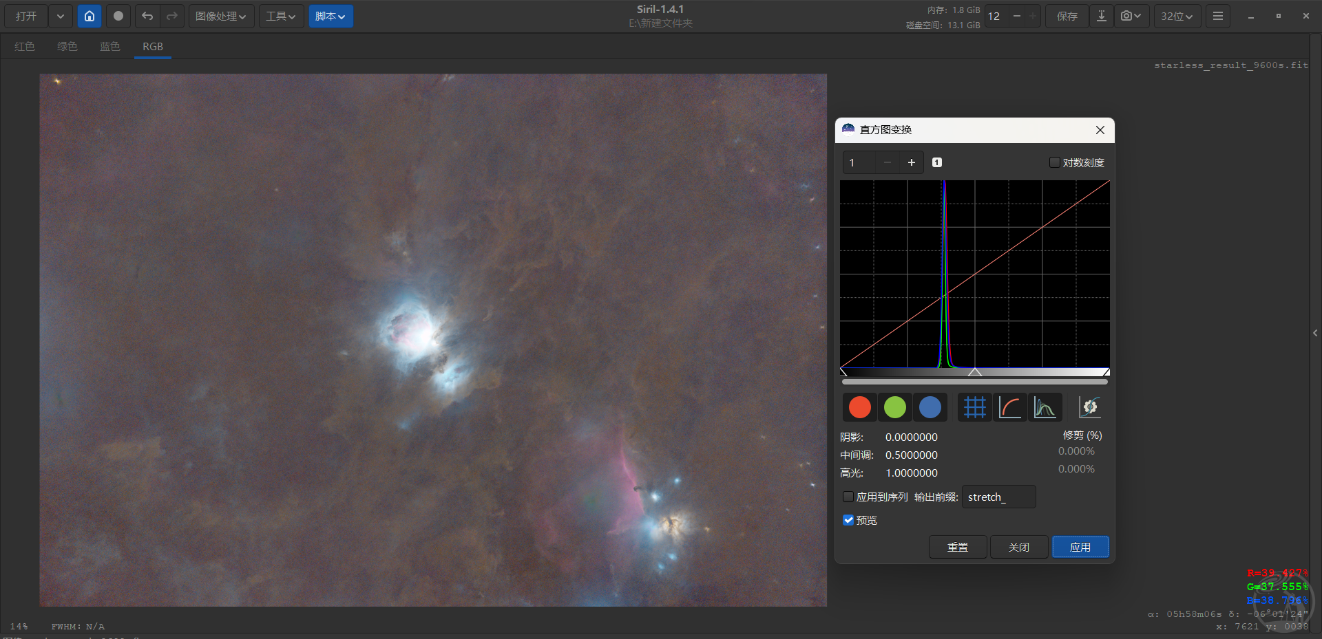Screen dimensions: 1322x639
Task: Expand the camera snapshot dropdown
Action: tap(1131, 16)
